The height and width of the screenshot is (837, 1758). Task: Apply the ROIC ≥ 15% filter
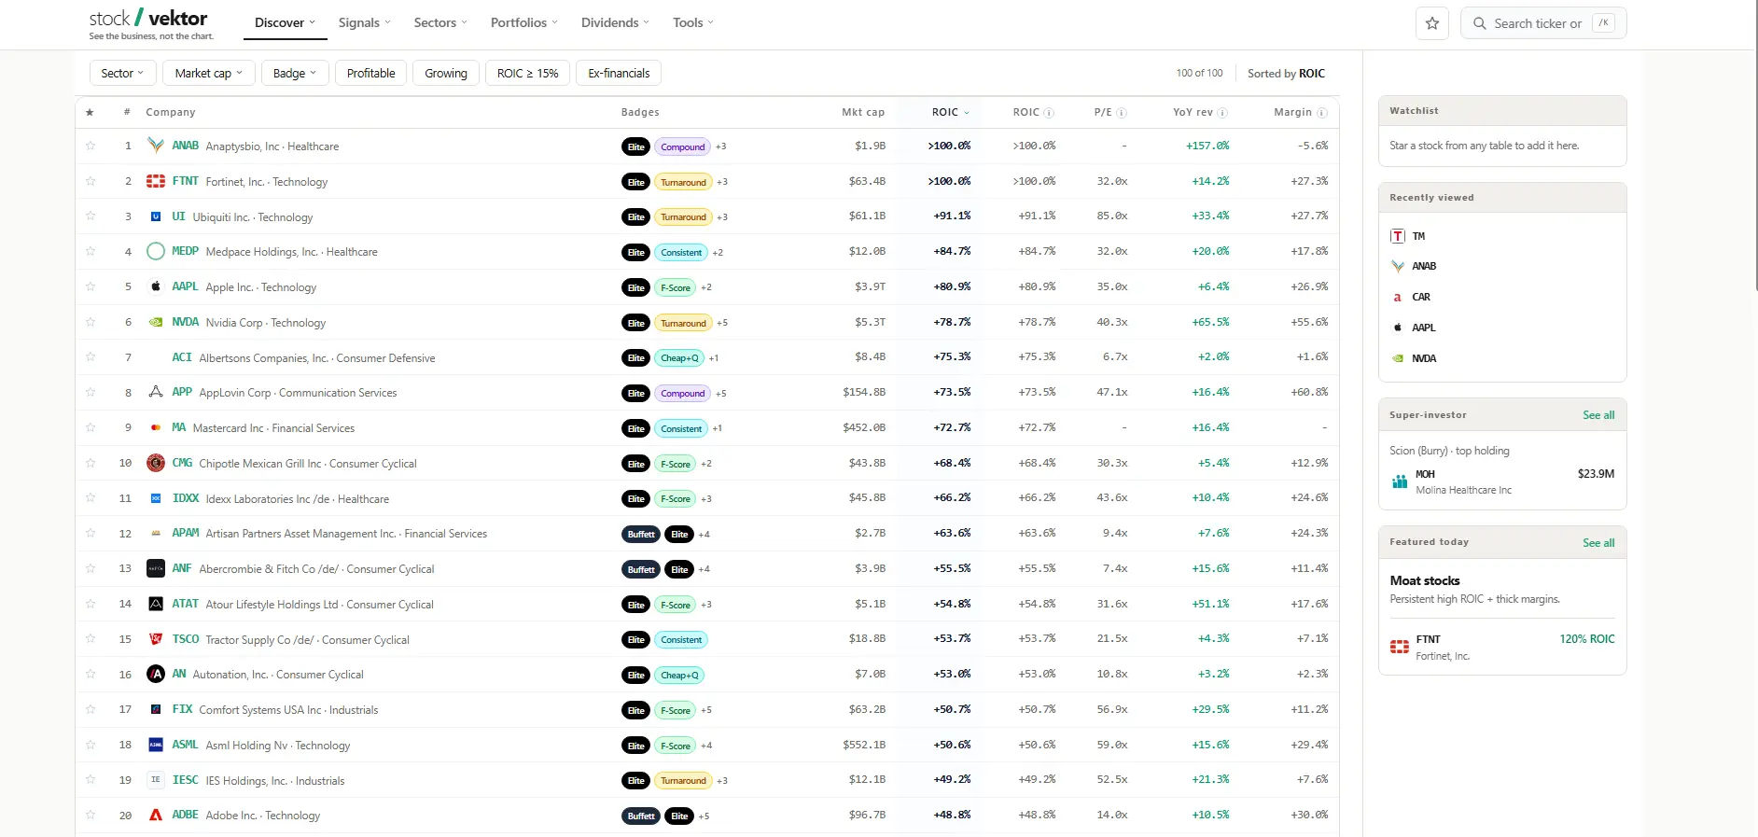(x=528, y=73)
